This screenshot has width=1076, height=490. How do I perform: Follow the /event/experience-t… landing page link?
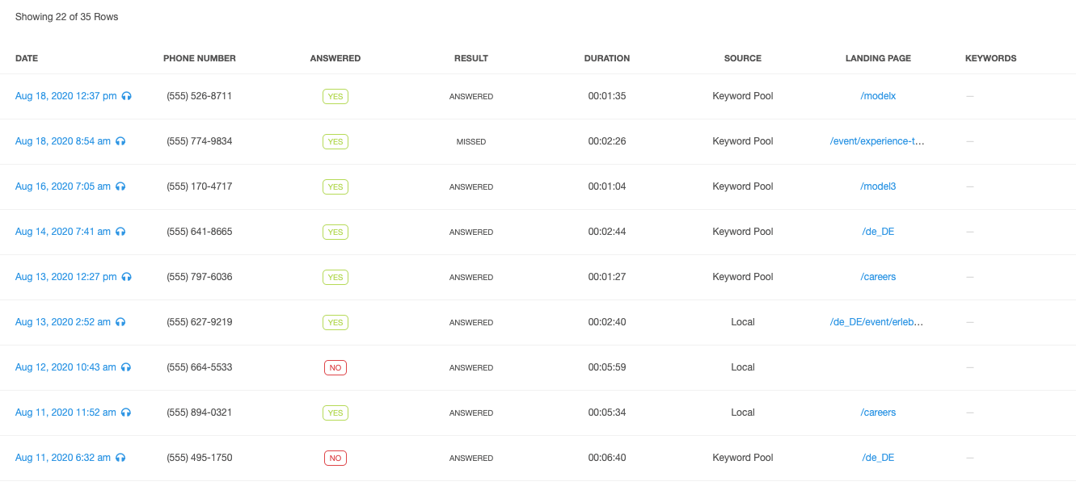click(x=877, y=141)
